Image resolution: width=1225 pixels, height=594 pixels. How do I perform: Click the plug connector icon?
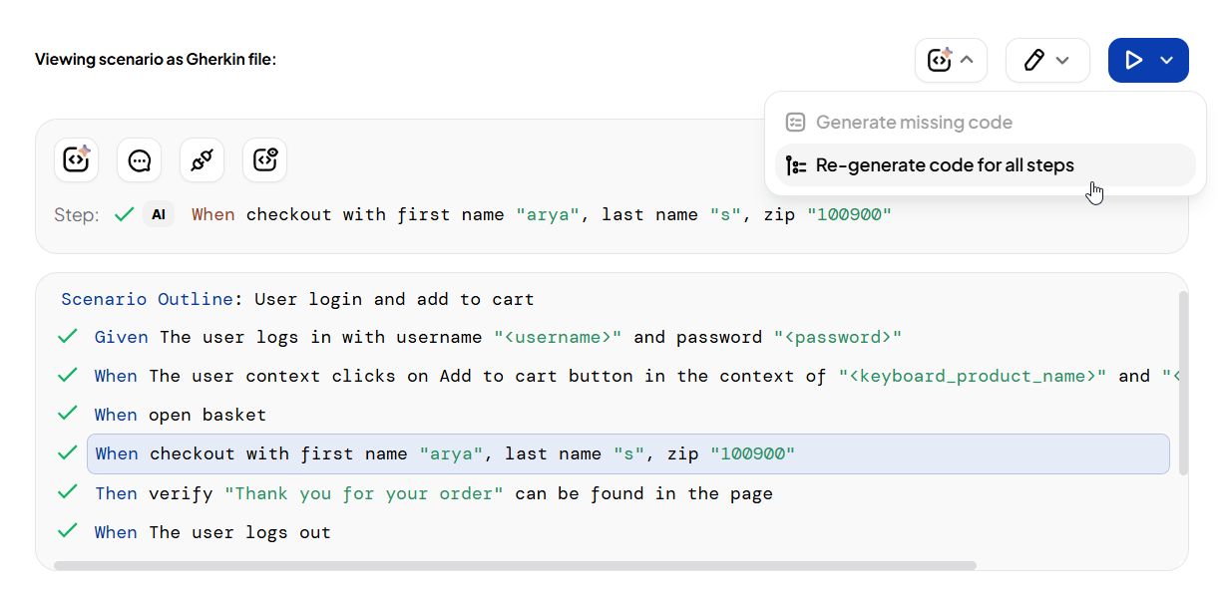click(x=202, y=159)
